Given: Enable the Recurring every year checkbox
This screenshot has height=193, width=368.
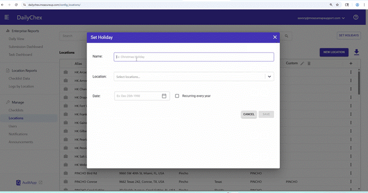Looking at the screenshot, I should click(177, 96).
